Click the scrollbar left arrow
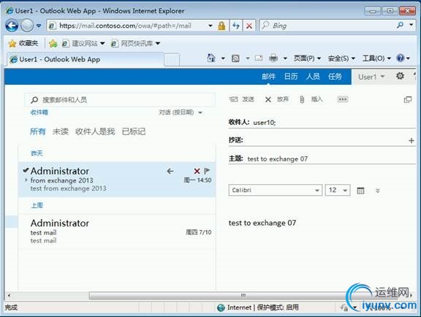 coord(9,296)
